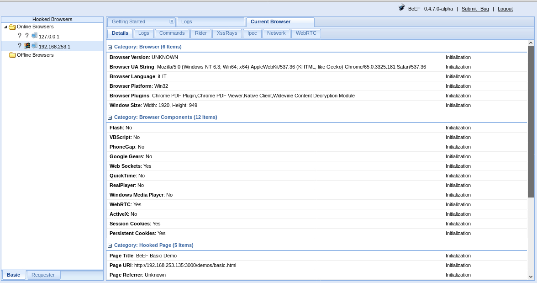Close the Getting Started tab
Viewport: 537px width, 283px height.
[172, 21]
